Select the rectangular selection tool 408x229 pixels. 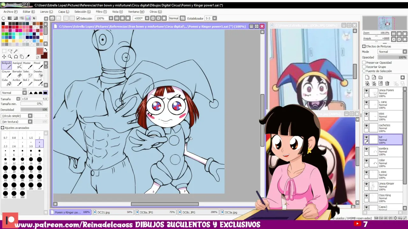pos(4,51)
